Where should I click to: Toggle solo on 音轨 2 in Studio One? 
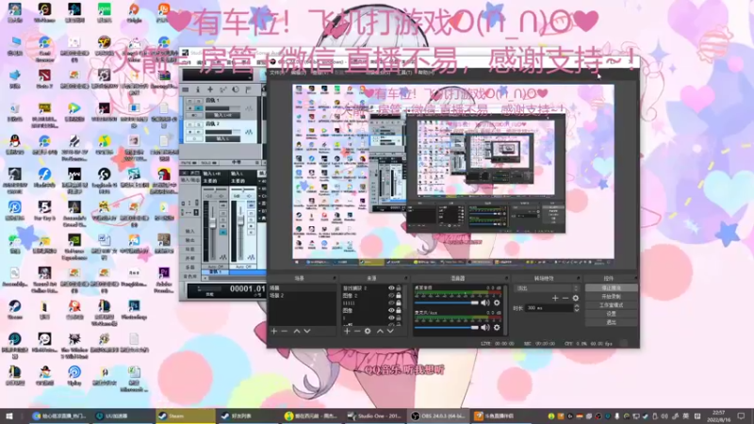point(198,125)
